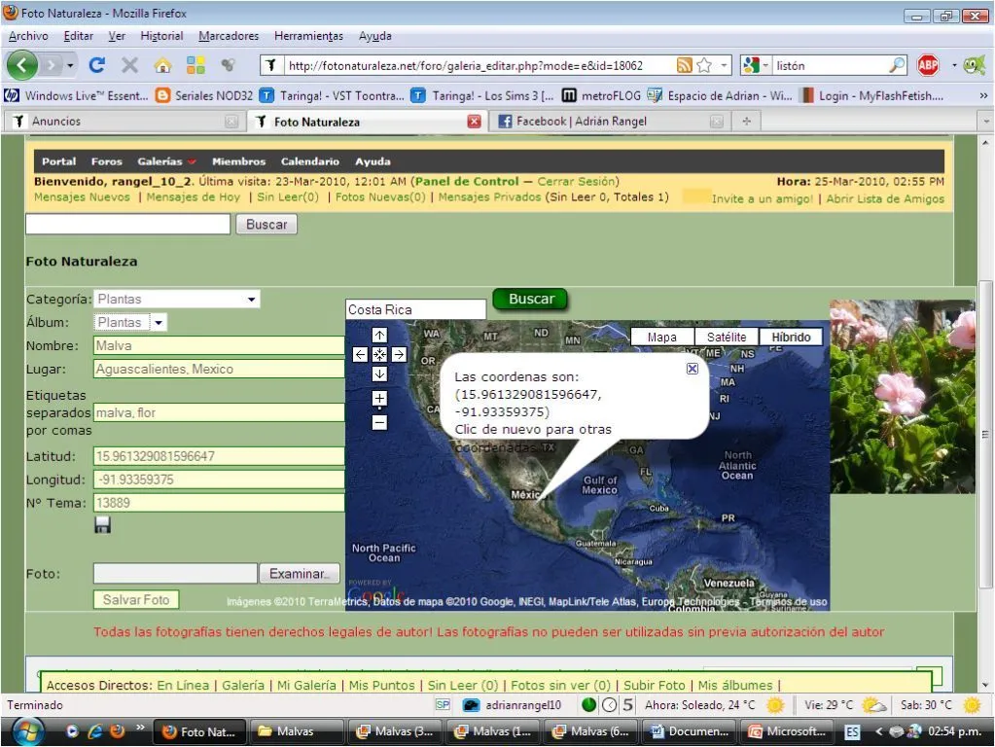Image resolution: width=995 pixels, height=747 pixels.
Task: Open the Adblock Plus ABP icon
Action: click(x=928, y=65)
